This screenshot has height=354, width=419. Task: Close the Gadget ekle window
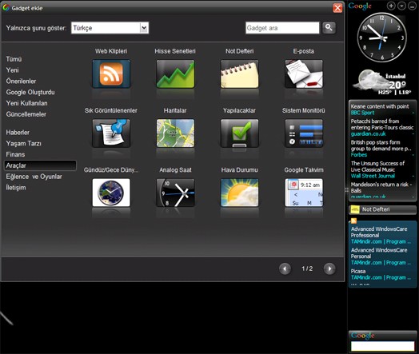(x=337, y=8)
